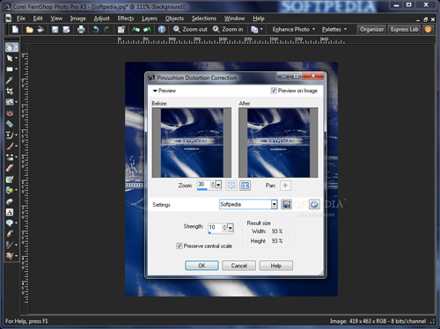Click the Zoom value input field
This screenshot has height=329, width=440.
coord(204,185)
